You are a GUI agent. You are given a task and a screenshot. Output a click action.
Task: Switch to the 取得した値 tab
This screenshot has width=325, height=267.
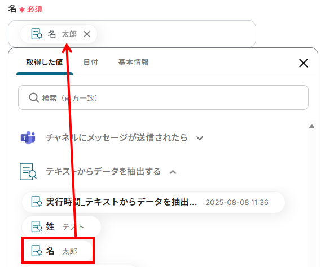tap(45, 62)
